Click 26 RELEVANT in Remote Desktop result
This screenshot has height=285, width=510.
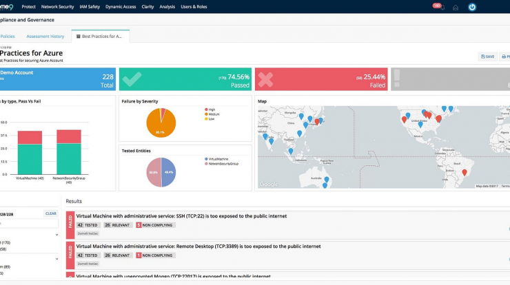click(118, 255)
